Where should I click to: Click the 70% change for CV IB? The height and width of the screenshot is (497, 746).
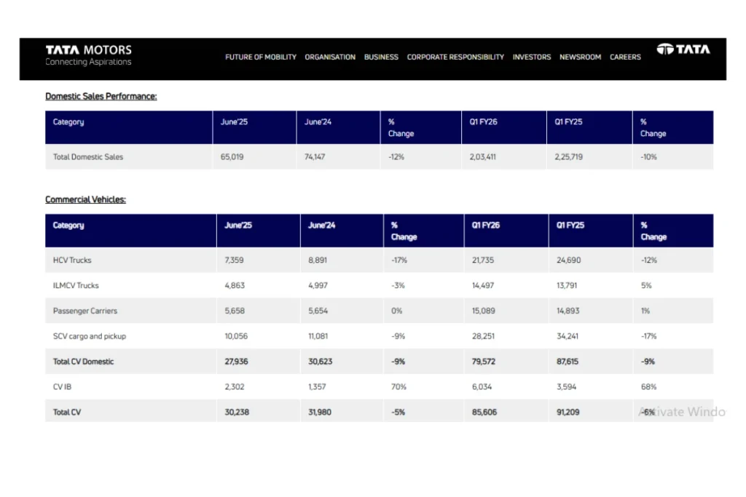coord(398,387)
